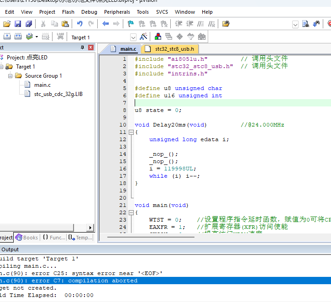Click the project panel scroll-right arrow
The image size is (331, 302).
point(90,228)
